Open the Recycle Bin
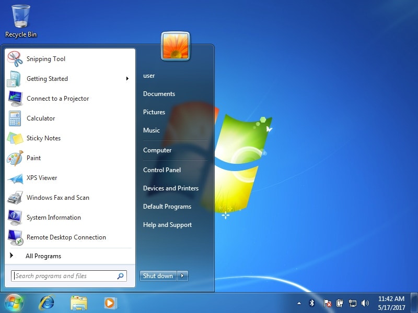The width and height of the screenshot is (418, 313). tap(20, 19)
